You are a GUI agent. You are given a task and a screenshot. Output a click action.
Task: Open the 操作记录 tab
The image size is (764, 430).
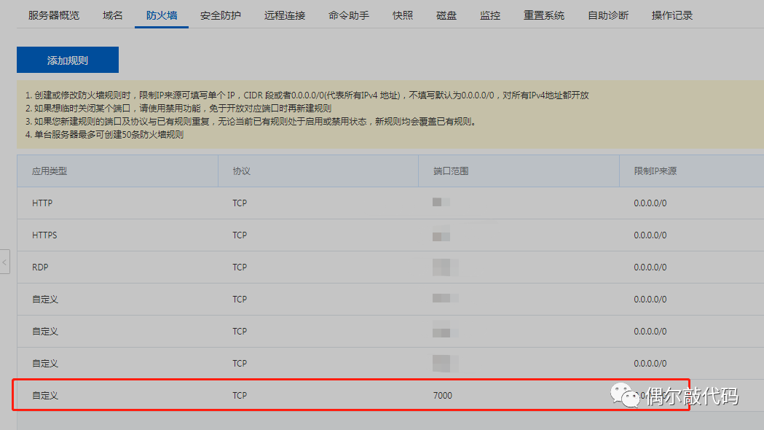click(x=672, y=15)
